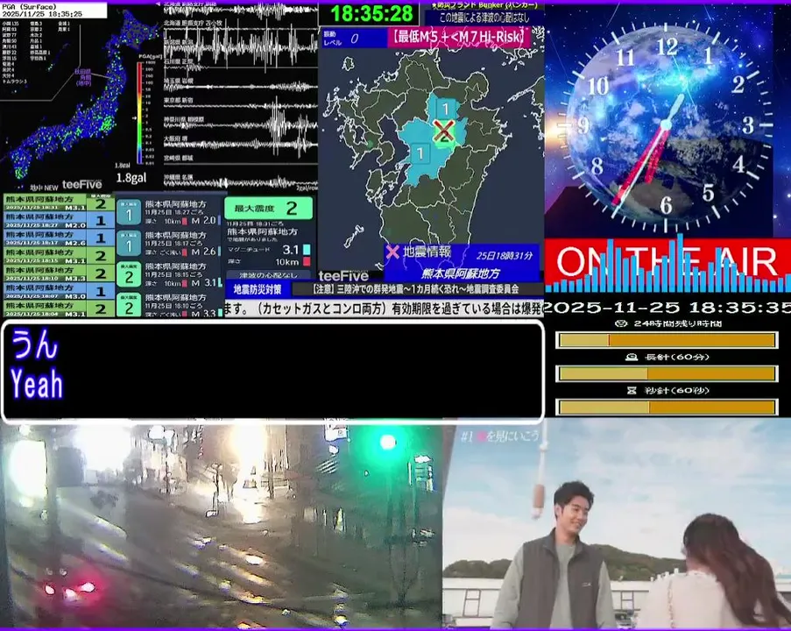Click the うん / Yeah subtitle box
791x631 pixels.
272,372
